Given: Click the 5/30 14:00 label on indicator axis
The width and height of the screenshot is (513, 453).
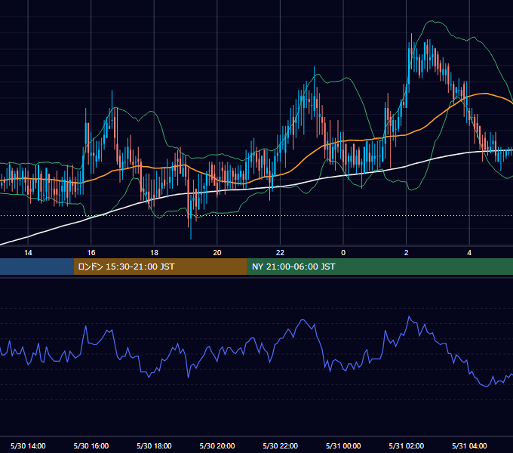Looking at the screenshot, I should pos(28,445).
